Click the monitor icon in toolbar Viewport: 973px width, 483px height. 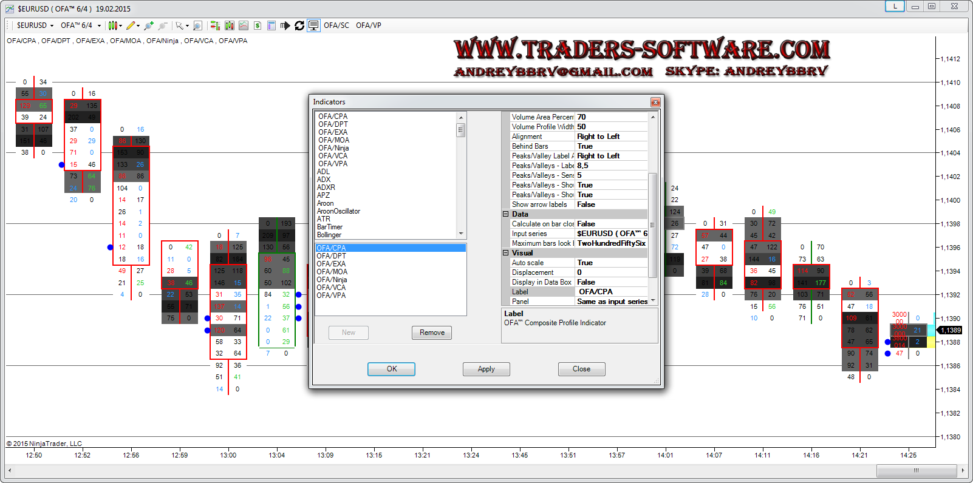point(313,25)
